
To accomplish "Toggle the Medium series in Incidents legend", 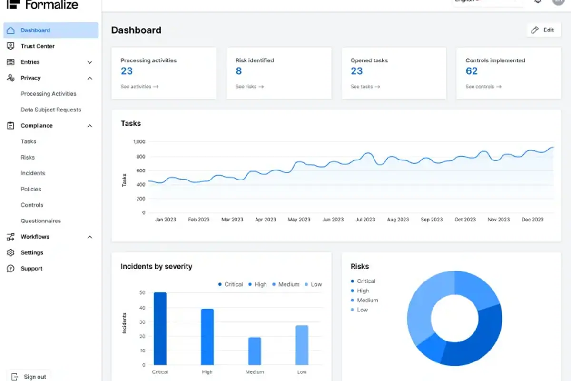I will tap(285, 284).
